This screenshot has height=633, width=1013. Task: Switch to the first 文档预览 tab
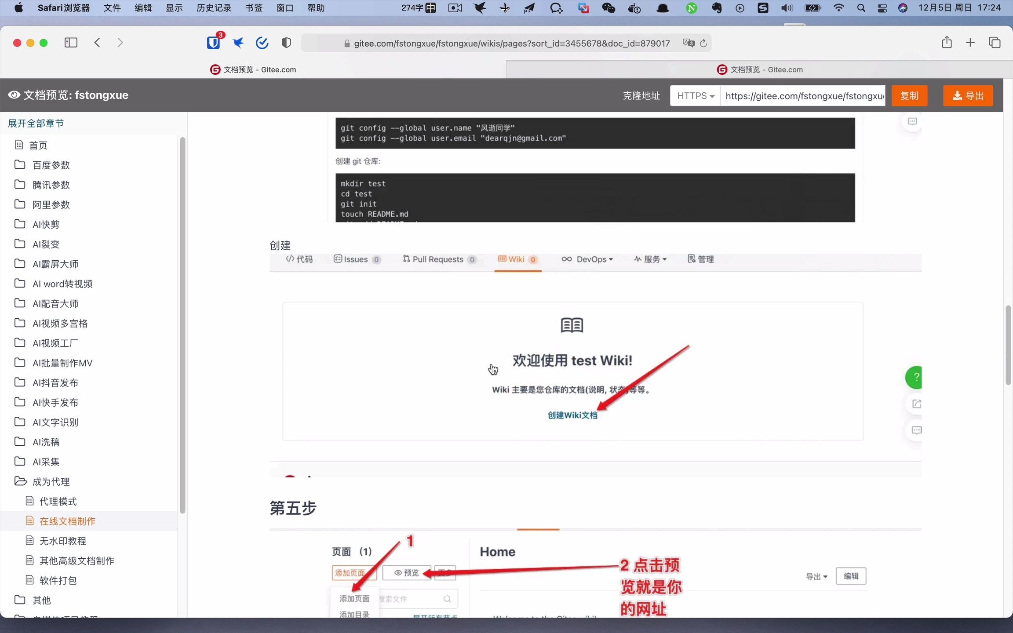point(253,69)
